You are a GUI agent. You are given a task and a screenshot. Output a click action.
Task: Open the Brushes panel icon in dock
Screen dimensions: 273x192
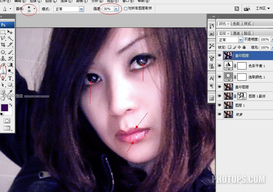(212, 58)
